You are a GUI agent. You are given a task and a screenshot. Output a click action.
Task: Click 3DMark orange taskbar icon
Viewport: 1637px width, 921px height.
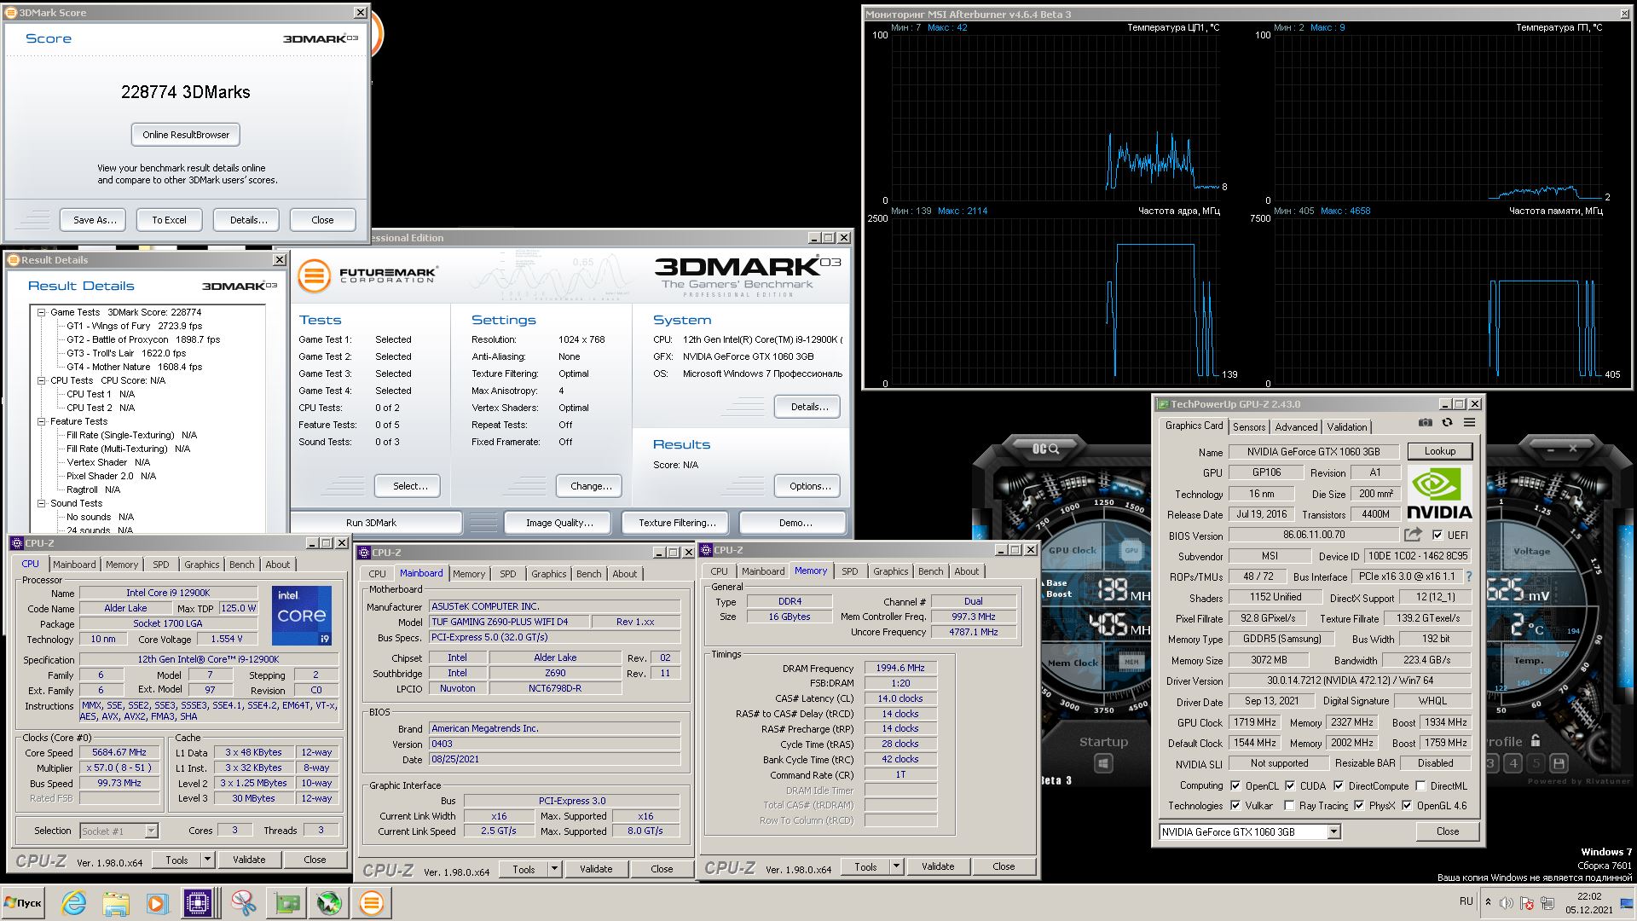(x=372, y=903)
